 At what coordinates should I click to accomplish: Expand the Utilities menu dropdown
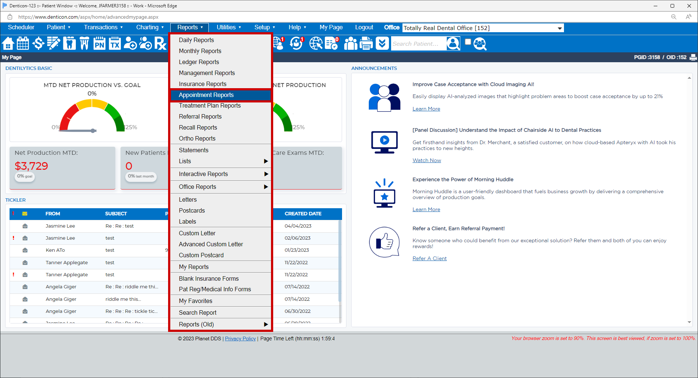tap(229, 27)
